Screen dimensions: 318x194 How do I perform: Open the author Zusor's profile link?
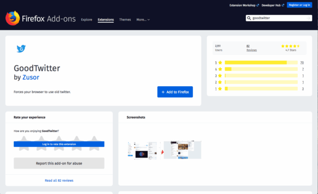(x=31, y=77)
